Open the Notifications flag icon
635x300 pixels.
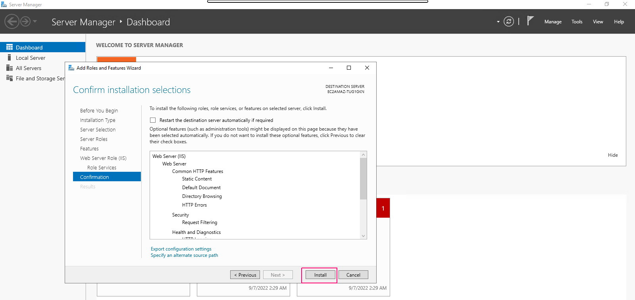coord(530,21)
